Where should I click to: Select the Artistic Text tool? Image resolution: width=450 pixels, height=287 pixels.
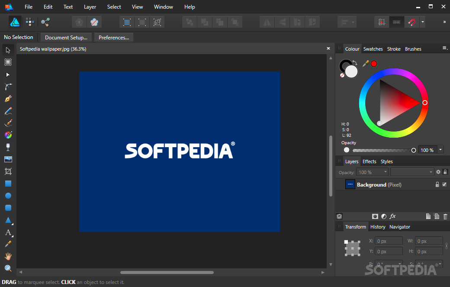[8, 232]
